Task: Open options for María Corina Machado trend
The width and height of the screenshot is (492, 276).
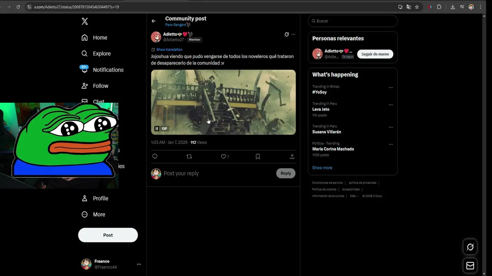Action: pos(391,145)
